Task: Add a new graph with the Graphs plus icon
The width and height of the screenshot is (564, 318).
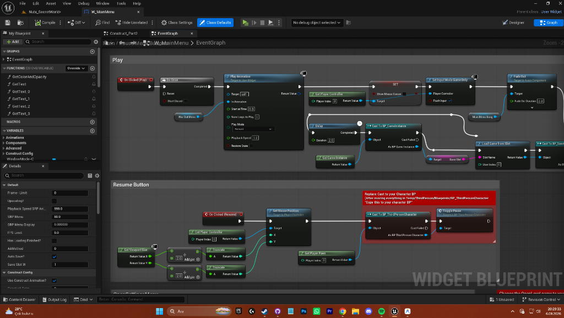Action: click(x=93, y=51)
